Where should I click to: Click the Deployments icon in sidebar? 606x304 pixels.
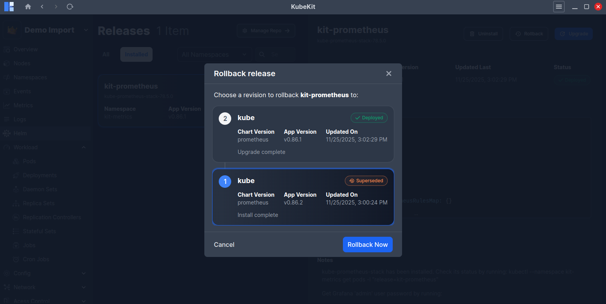(x=16, y=175)
